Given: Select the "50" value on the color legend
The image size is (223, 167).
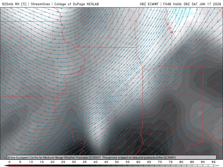Looking at the screenshot, I should point(117,162).
